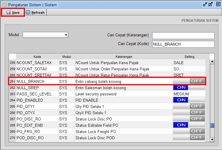Close the Pengaturan Sistem window
Screen dimensions: 222x150
click(217, 4)
